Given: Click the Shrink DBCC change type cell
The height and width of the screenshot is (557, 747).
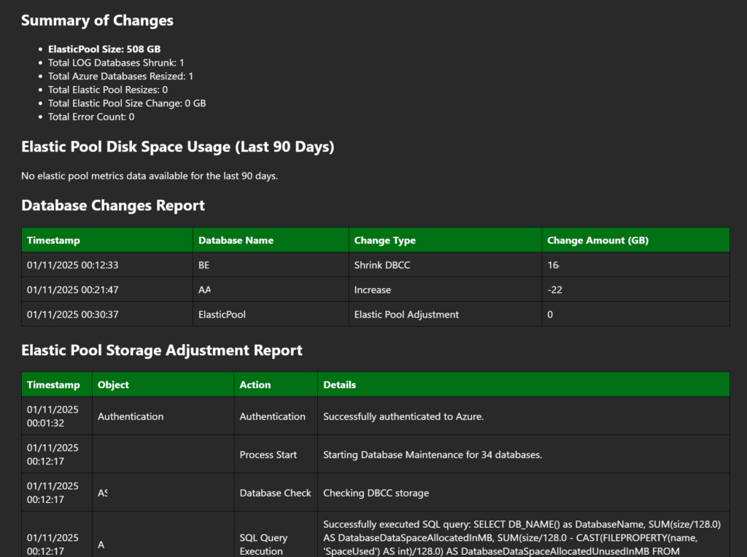Looking at the screenshot, I should [x=382, y=265].
